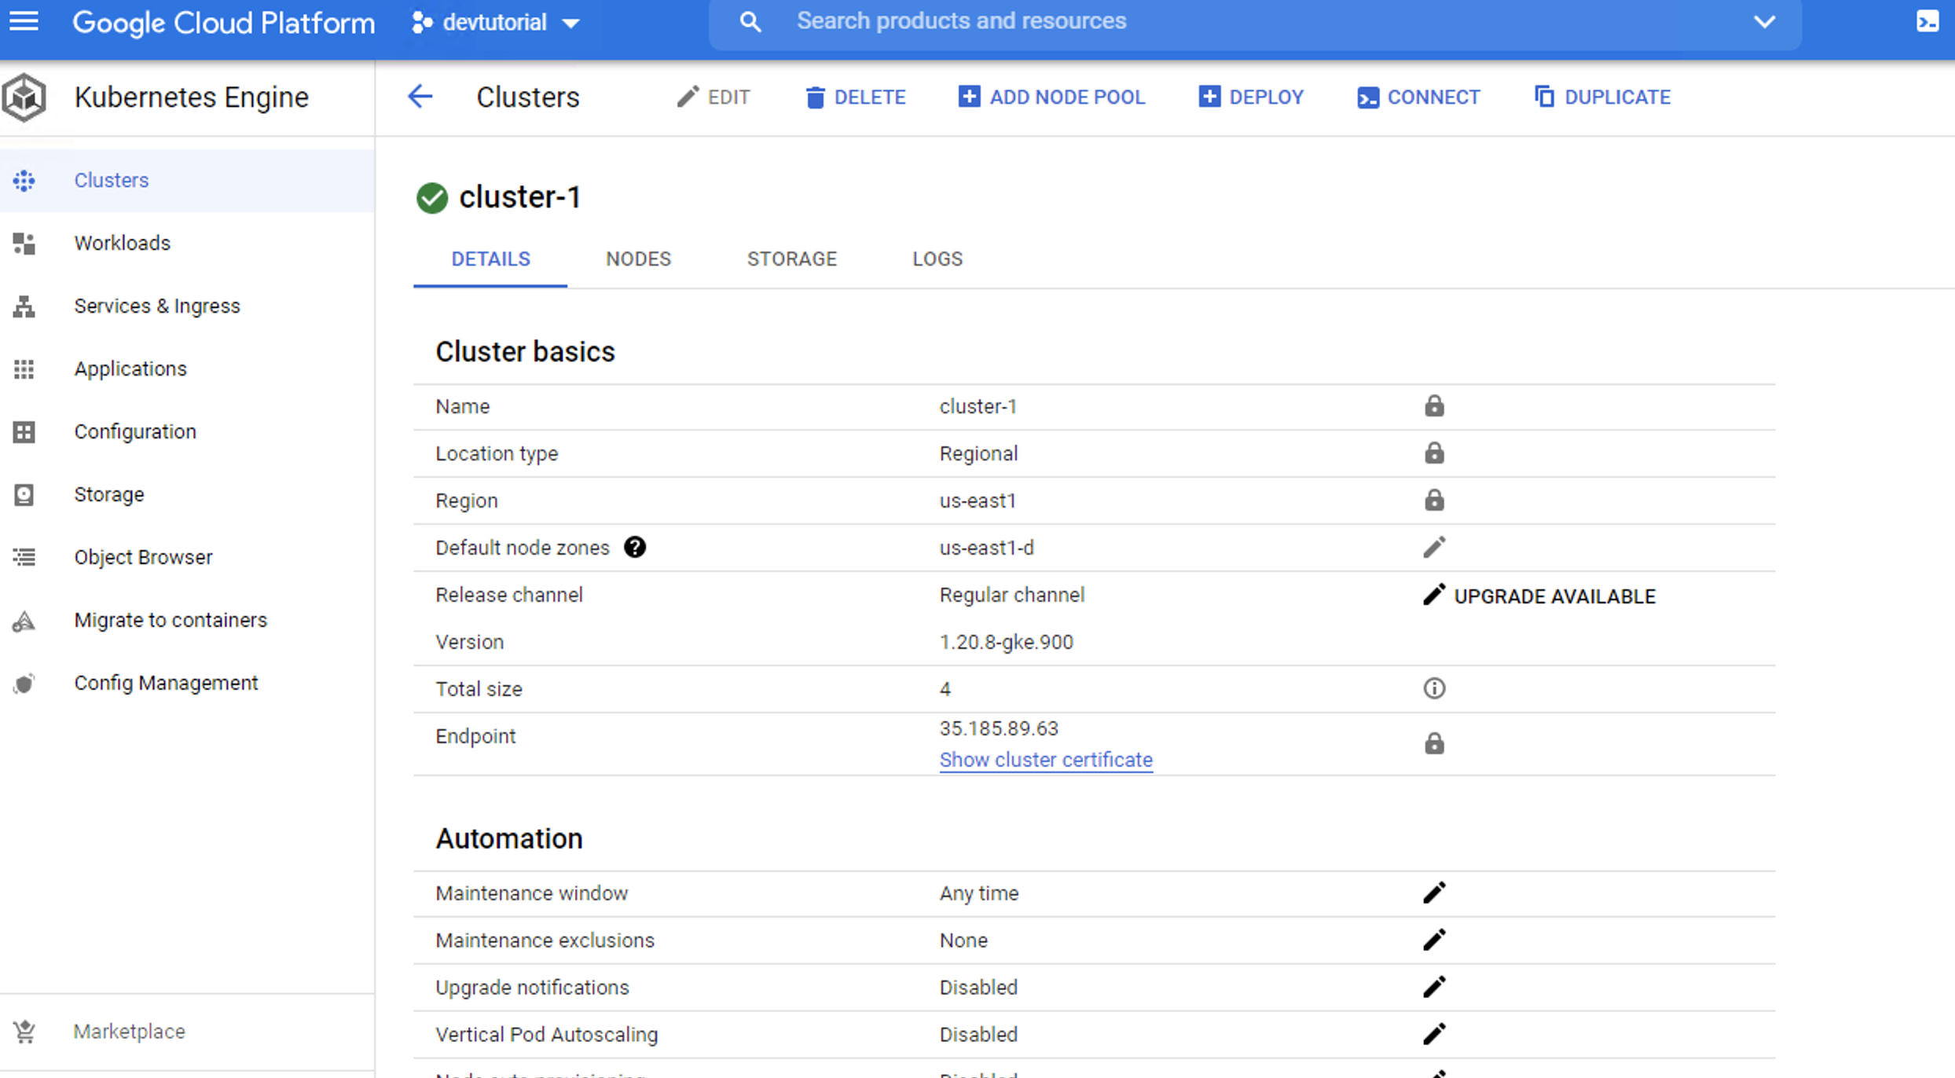Click the CONNECT button
This screenshot has height=1078, width=1955.
click(1419, 97)
